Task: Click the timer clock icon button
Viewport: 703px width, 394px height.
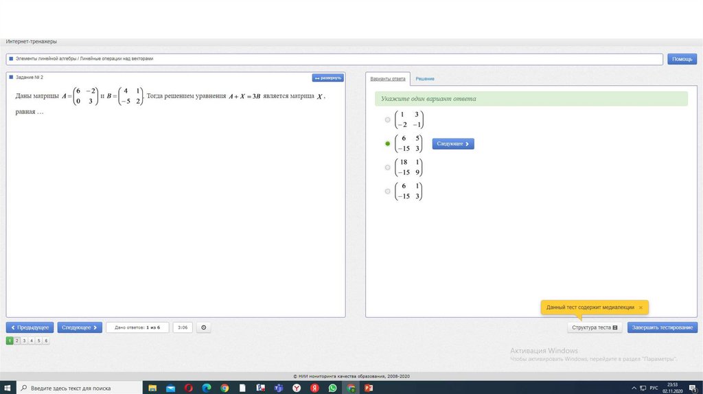Action: coord(203,327)
